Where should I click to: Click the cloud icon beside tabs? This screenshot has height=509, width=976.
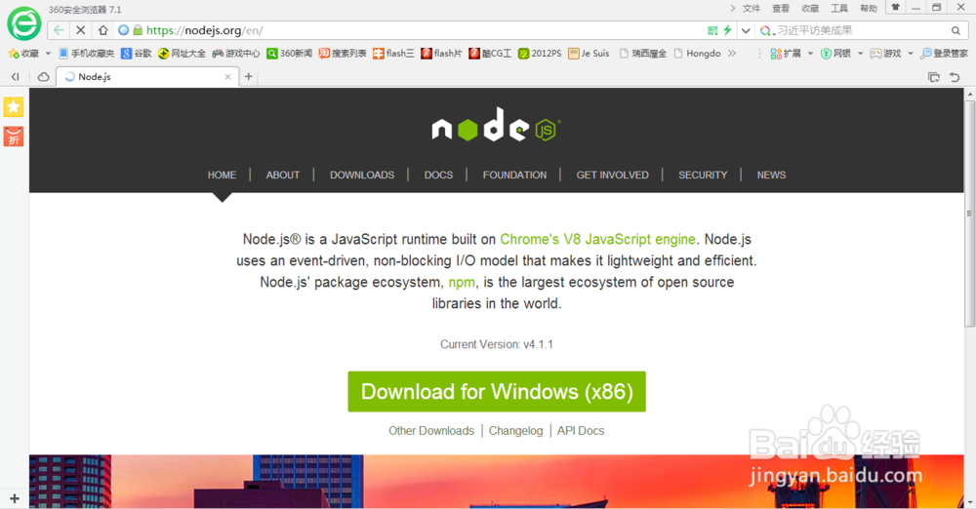coord(43,76)
